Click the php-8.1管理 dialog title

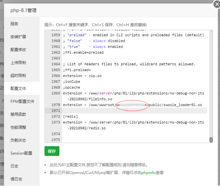tap(23, 10)
